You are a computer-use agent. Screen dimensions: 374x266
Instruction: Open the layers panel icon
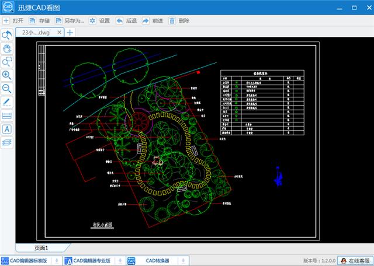[7, 143]
